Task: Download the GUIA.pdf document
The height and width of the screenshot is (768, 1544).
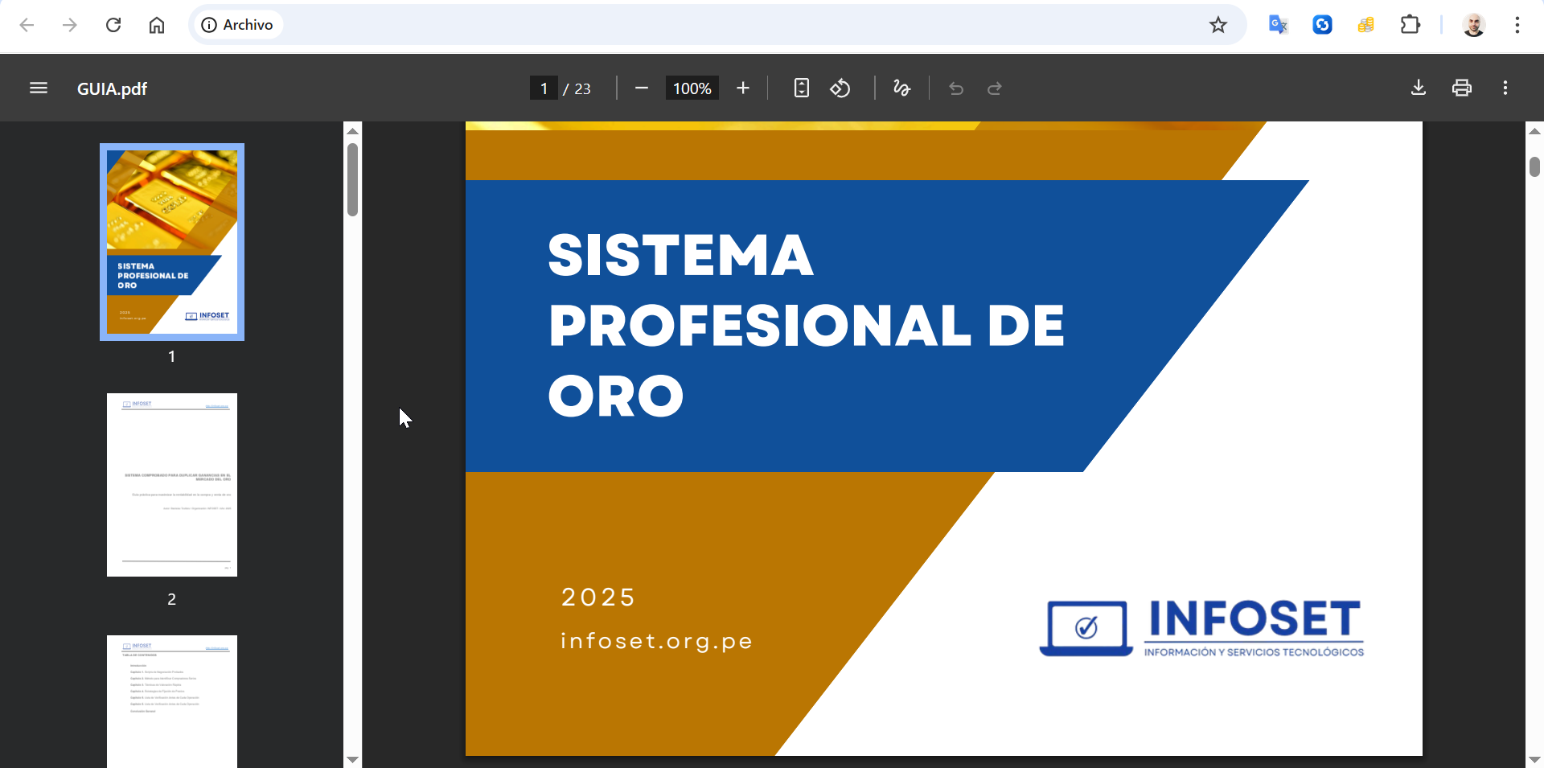Action: (x=1418, y=88)
